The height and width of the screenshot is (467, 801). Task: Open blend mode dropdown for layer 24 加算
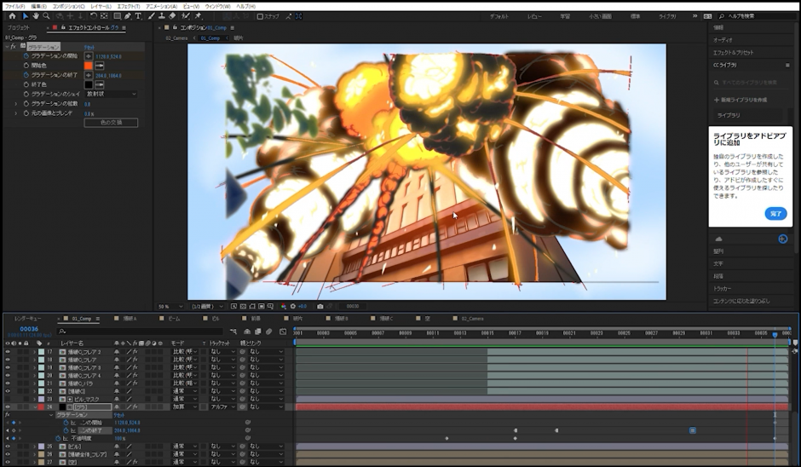tap(184, 407)
